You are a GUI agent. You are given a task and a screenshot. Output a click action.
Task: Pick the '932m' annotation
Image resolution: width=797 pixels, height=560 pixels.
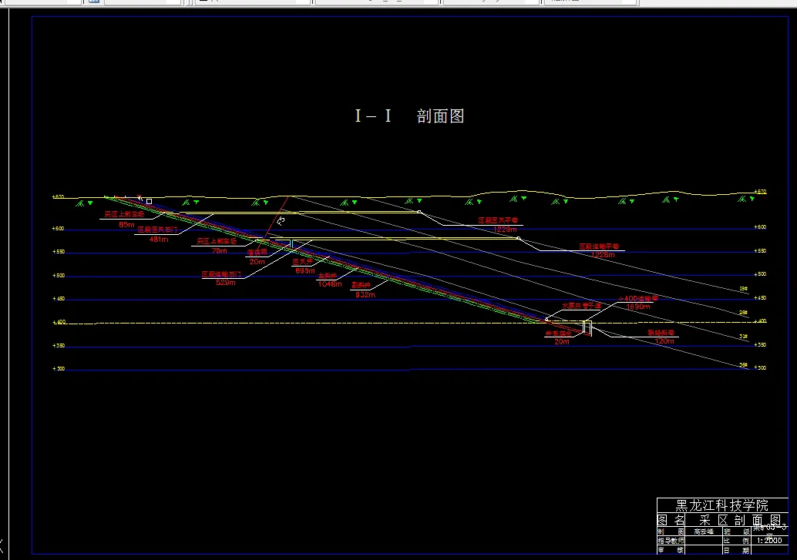click(365, 295)
